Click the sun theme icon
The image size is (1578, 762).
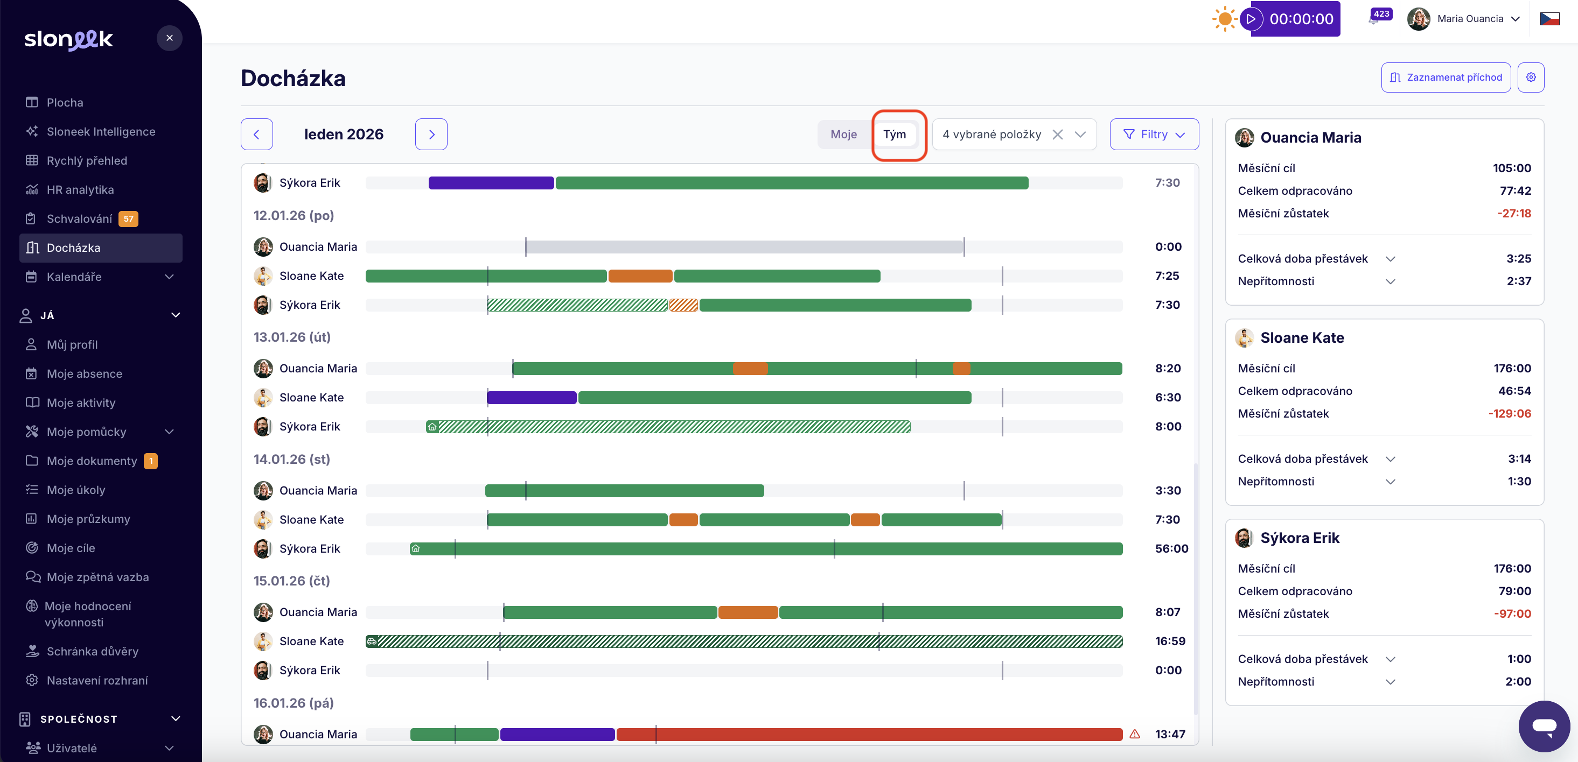[1224, 19]
